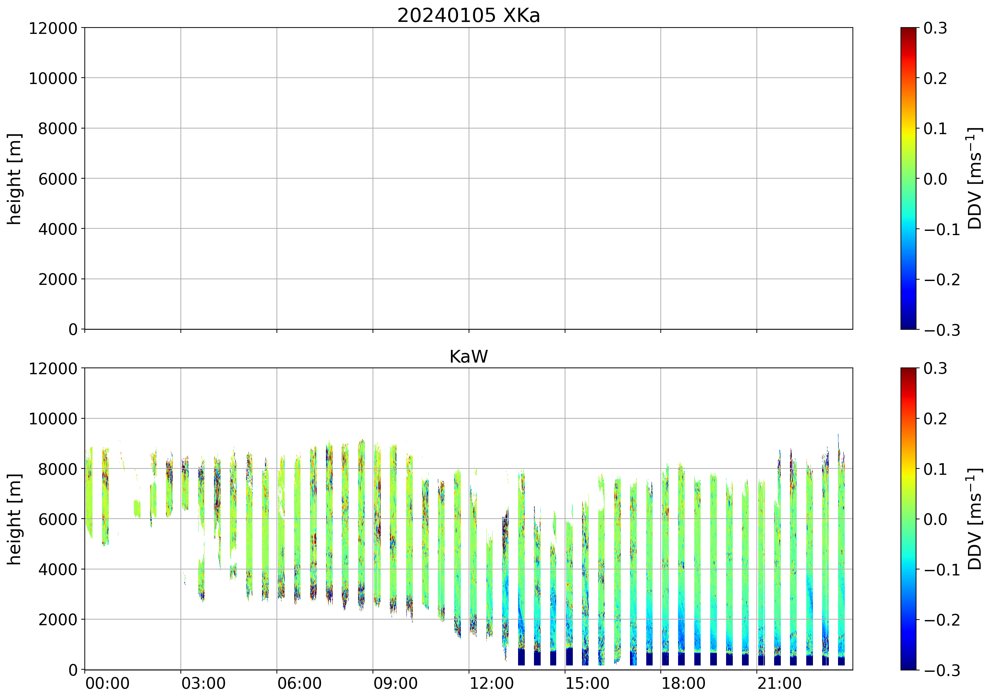Click the bottom colorbar DDV label

(x=976, y=518)
